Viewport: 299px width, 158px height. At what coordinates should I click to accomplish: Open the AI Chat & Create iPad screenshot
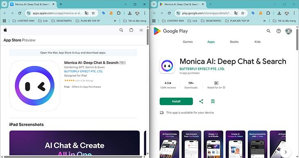coord(75,143)
